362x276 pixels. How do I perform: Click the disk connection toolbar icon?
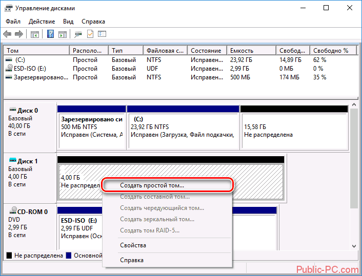[78, 34]
